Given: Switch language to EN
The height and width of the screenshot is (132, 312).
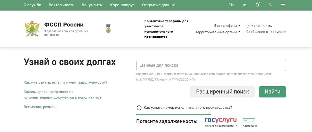Looking at the screenshot, I should pos(231,5).
